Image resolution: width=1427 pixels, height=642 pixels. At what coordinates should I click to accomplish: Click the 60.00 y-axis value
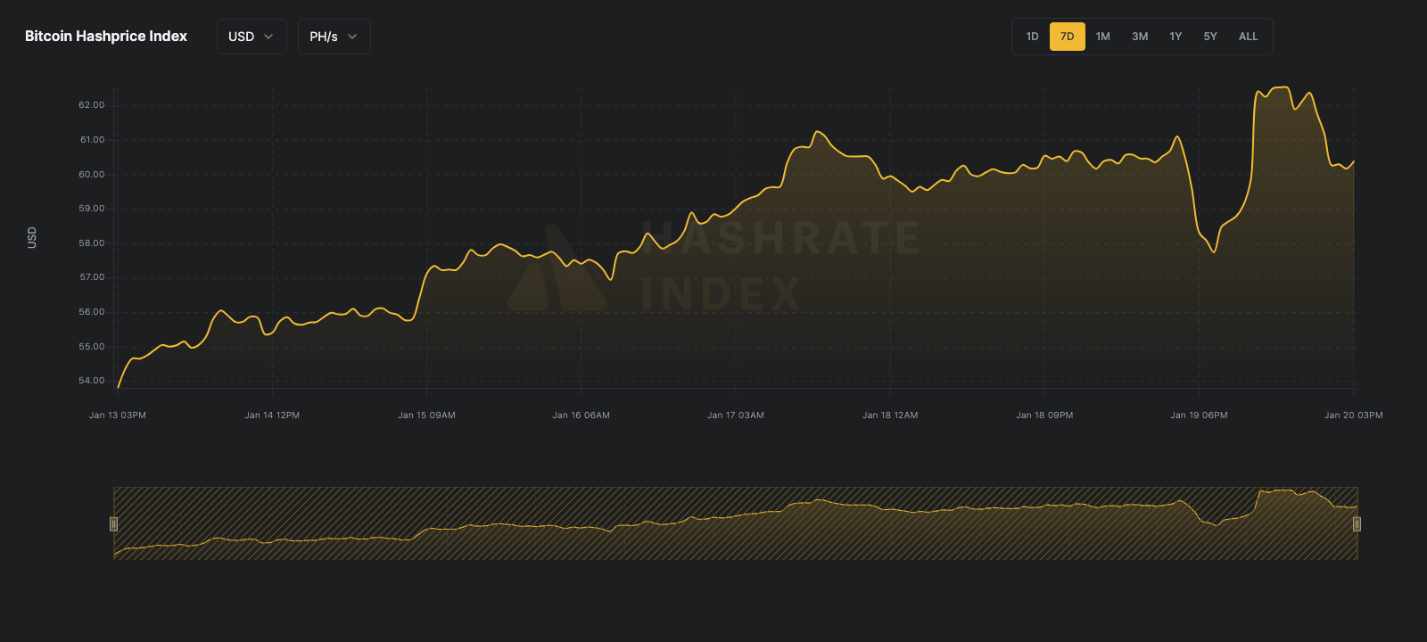point(92,175)
